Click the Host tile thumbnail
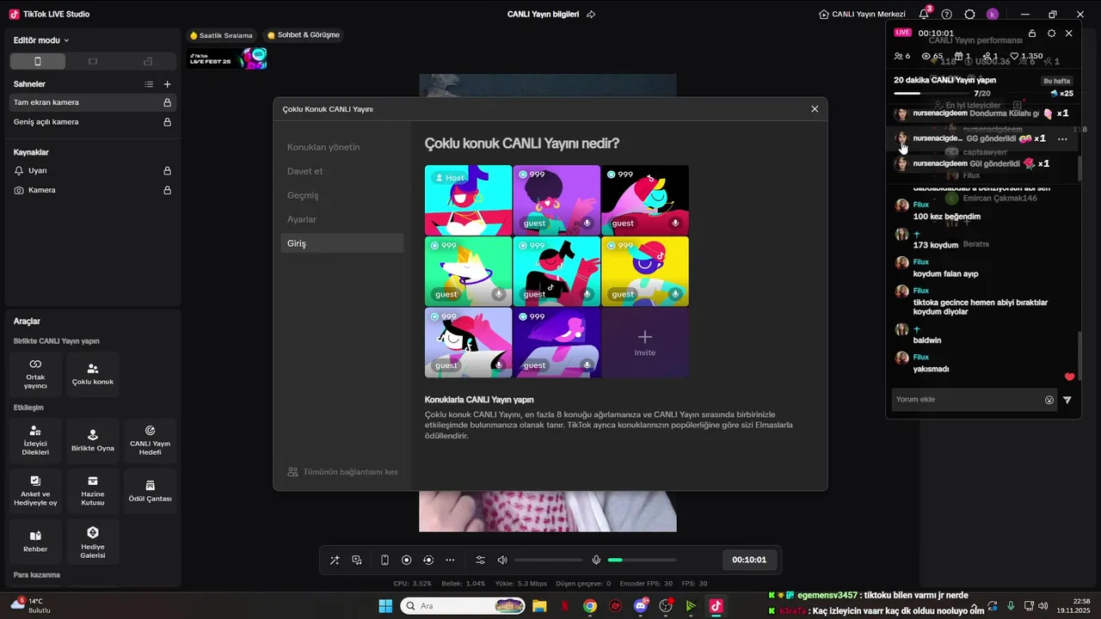The width and height of the screenshot is (1101, 619). pos(468,199)
